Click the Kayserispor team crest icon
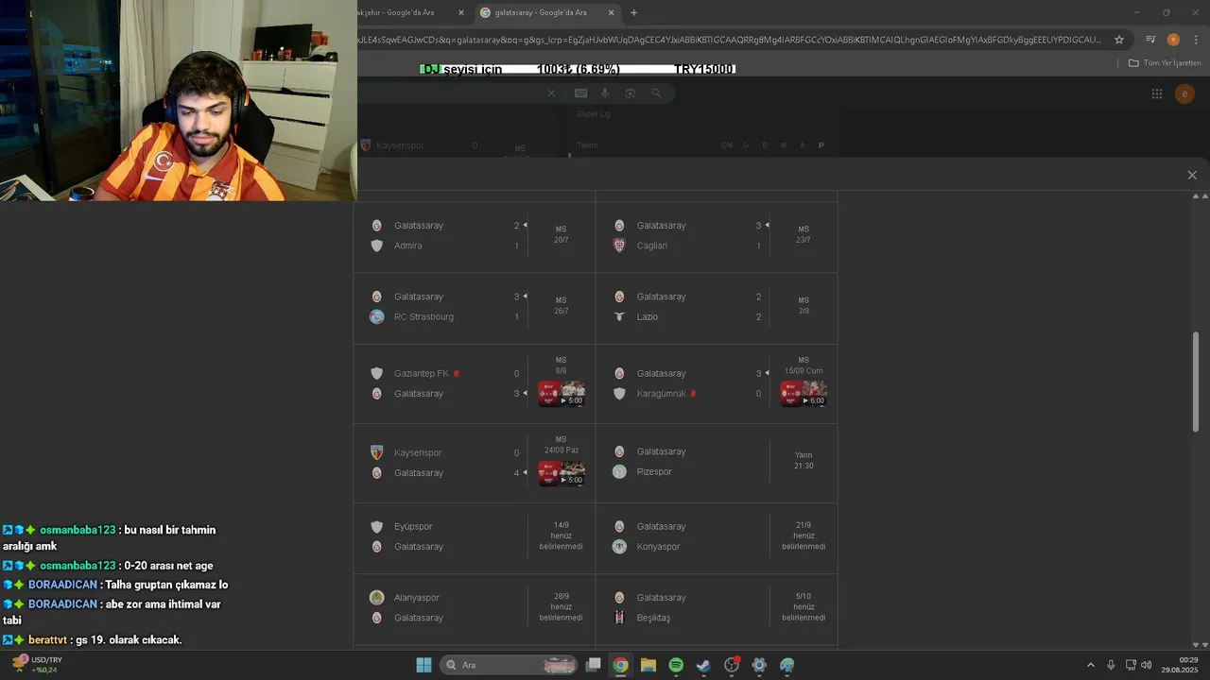The height and width of the screenshot is (680, 1210). click(376, 452)
